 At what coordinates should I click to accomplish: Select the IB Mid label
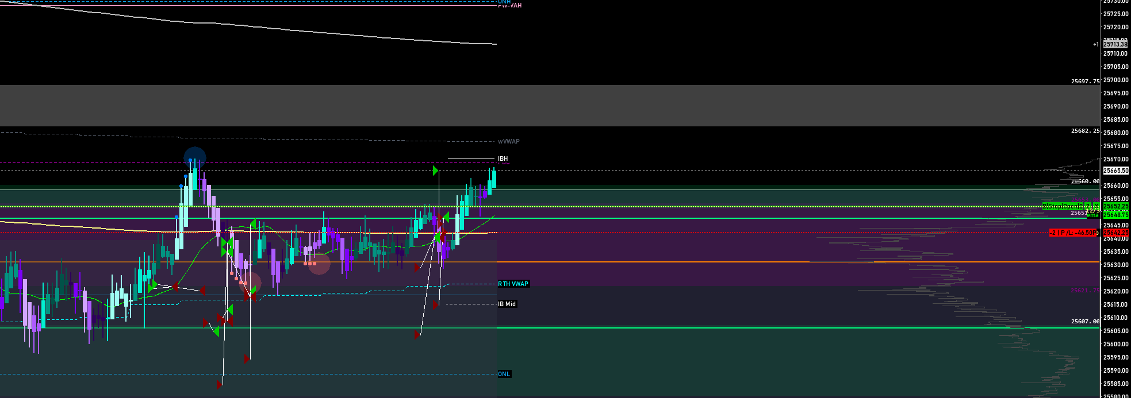point(507,304)
